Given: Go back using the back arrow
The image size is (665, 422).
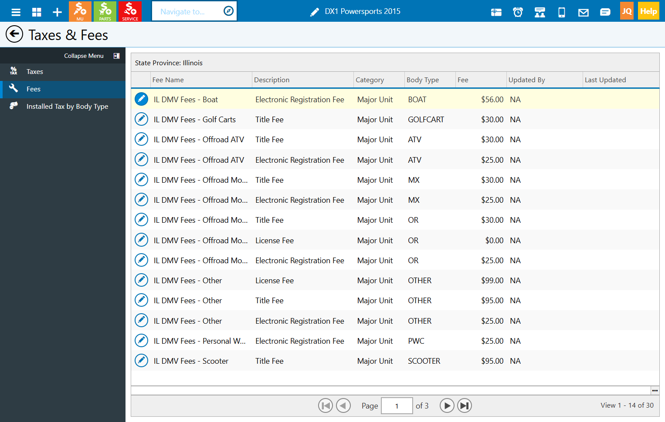Looking at the screenshot, I should (14, 34).
